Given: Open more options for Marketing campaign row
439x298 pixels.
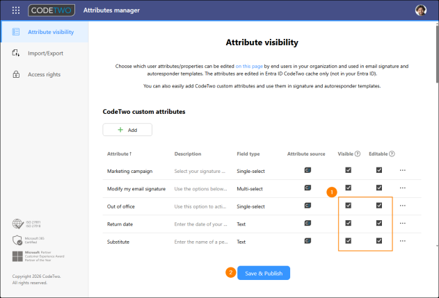Looking at the screenshot, I should click(403, 170).
